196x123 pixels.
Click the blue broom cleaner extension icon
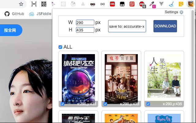(x=171, y=4)
